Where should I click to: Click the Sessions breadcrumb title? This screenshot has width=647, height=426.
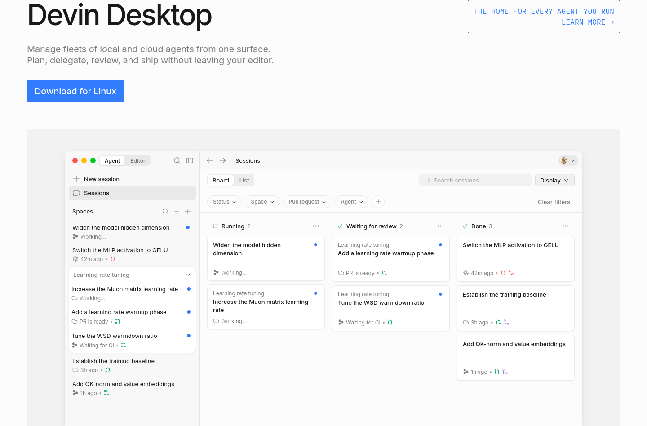pos(248,160)
